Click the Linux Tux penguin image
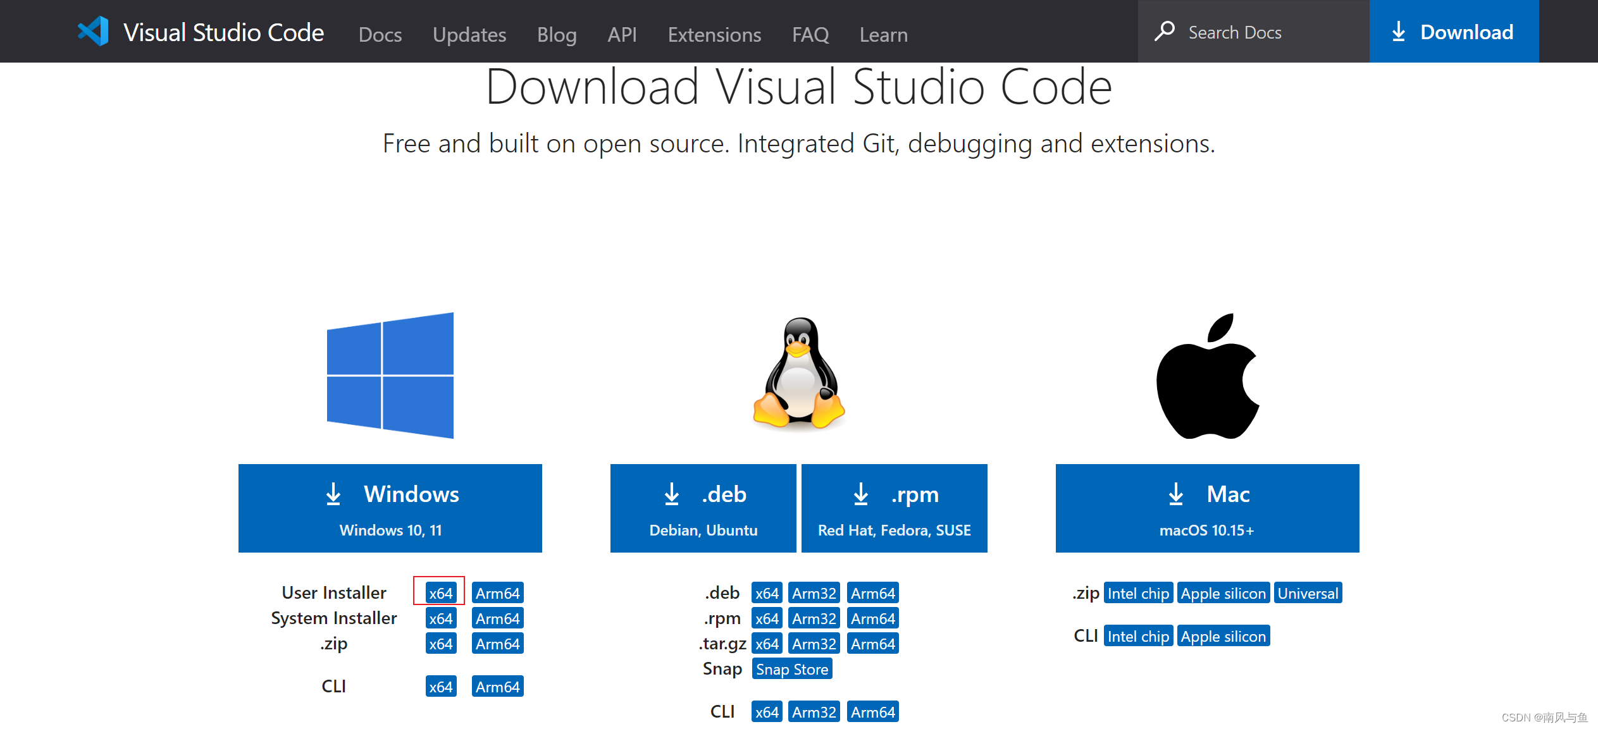The image size is (1598, 729). pos(798,373)
